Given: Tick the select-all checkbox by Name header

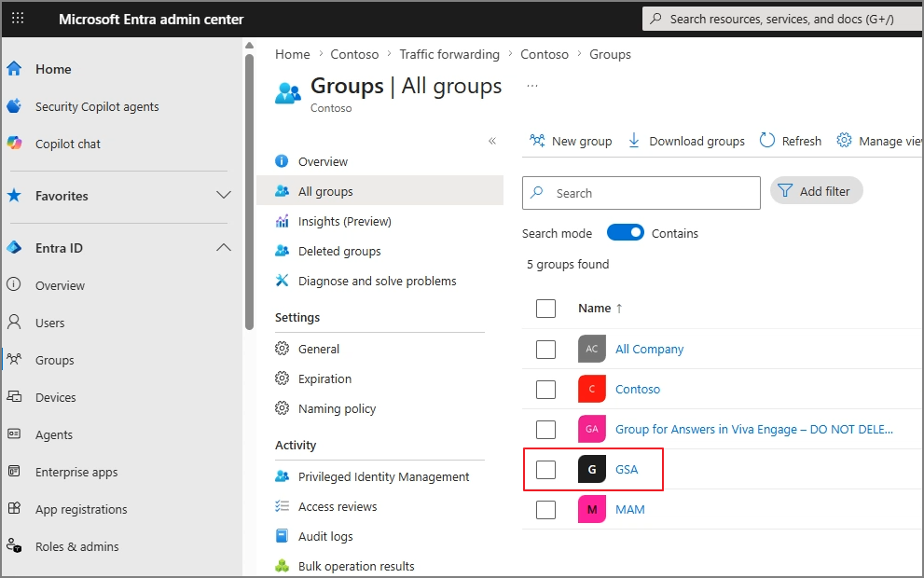Looking at the screenshot, I should pos(545,309).
